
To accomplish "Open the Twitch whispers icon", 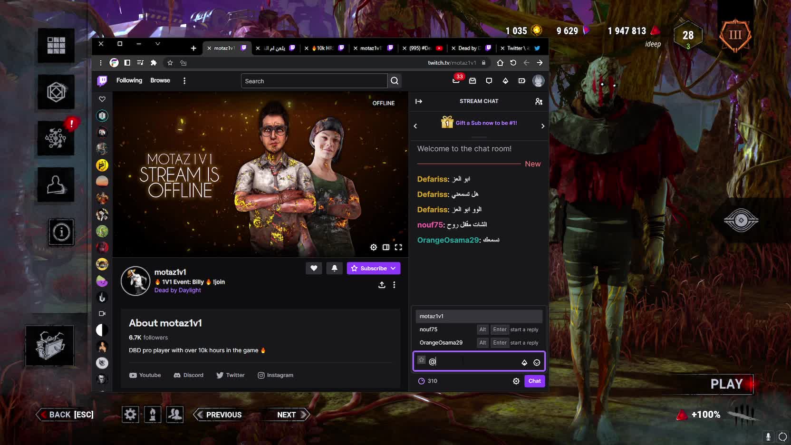I will (489, 81).
